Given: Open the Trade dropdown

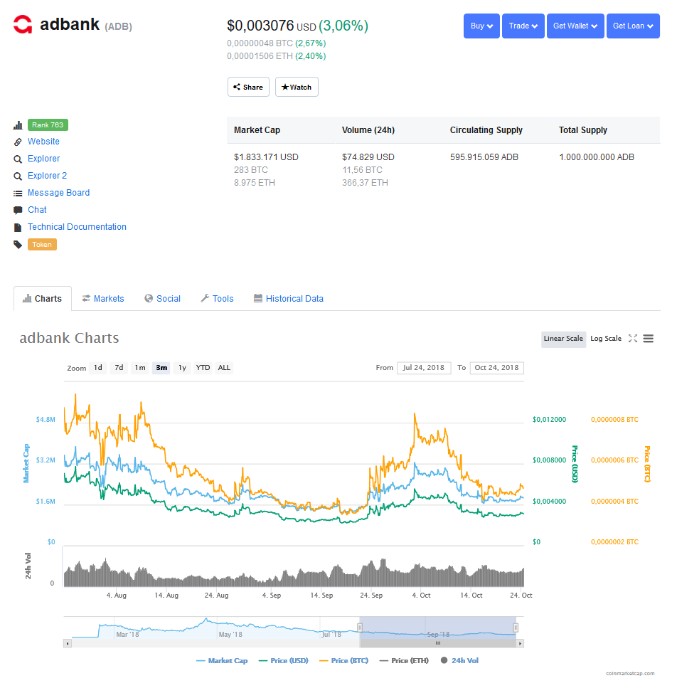Looking at the screenshot, I should pyautogui.click(x=523, y=26).
